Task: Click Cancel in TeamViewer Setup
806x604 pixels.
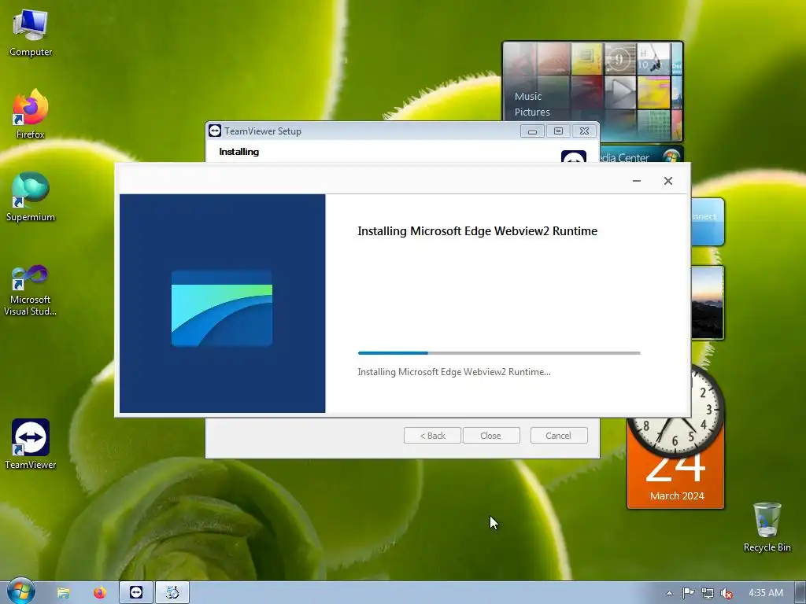Action: [559, 436]
